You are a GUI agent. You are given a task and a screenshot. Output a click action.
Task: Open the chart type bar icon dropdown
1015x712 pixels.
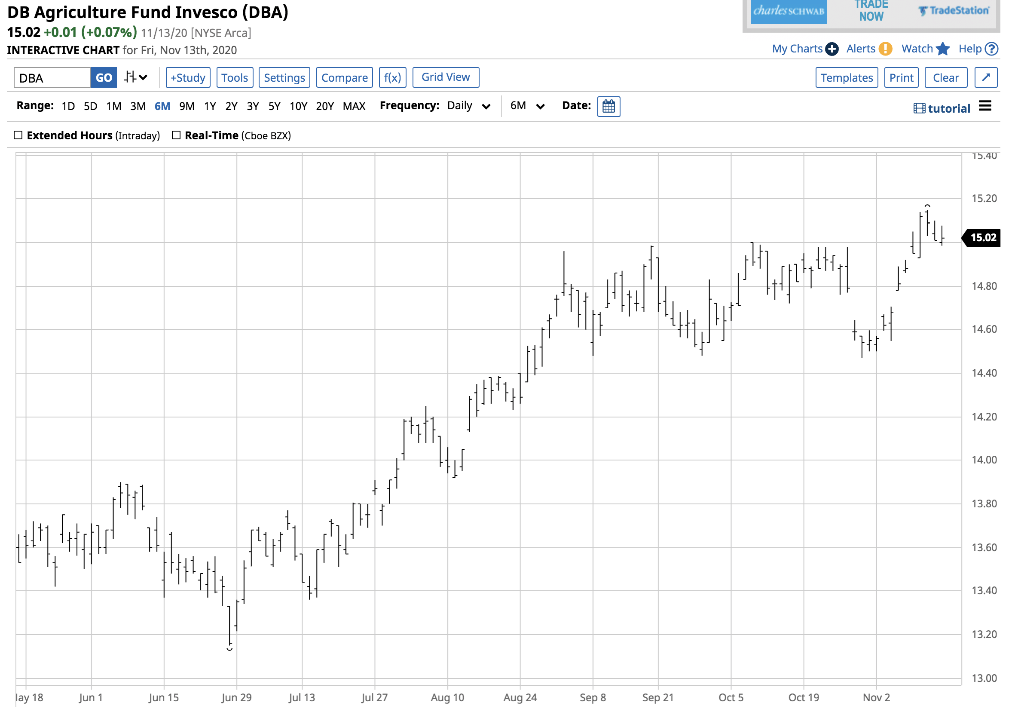(x=135, y=78)
